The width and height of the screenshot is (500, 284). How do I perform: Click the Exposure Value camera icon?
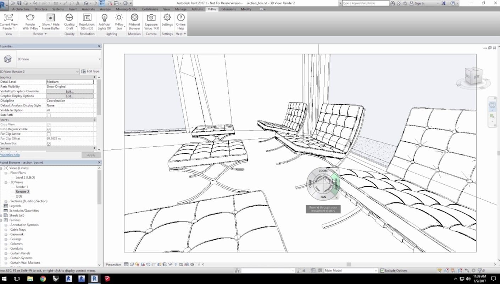click(151, 18)
